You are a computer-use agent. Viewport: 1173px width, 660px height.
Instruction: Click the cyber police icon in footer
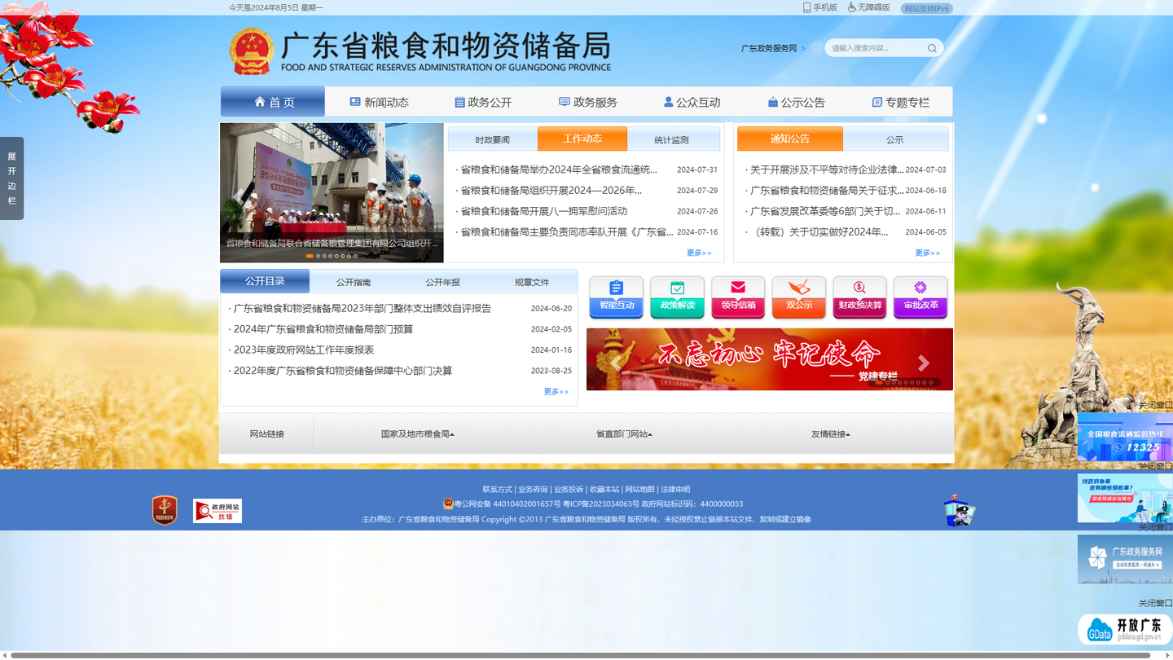click(960, 511)
